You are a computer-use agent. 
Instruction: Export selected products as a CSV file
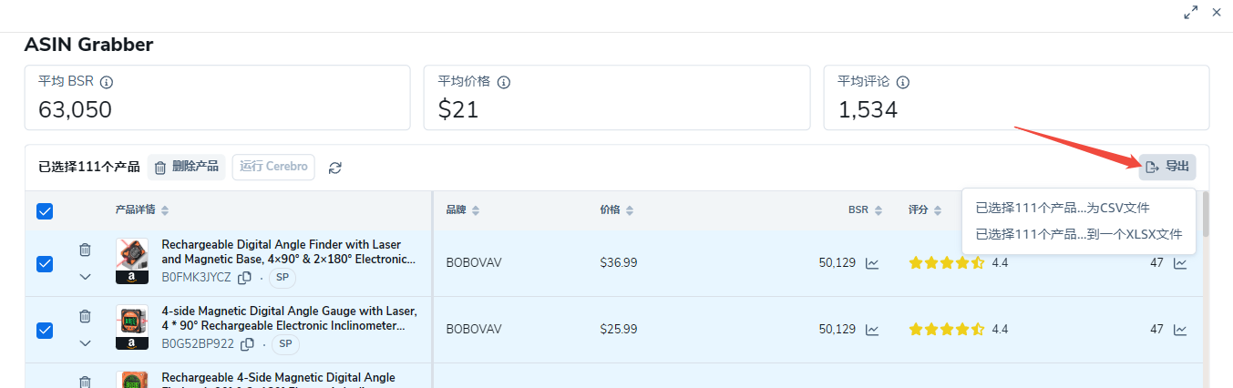coord(1063,208)
